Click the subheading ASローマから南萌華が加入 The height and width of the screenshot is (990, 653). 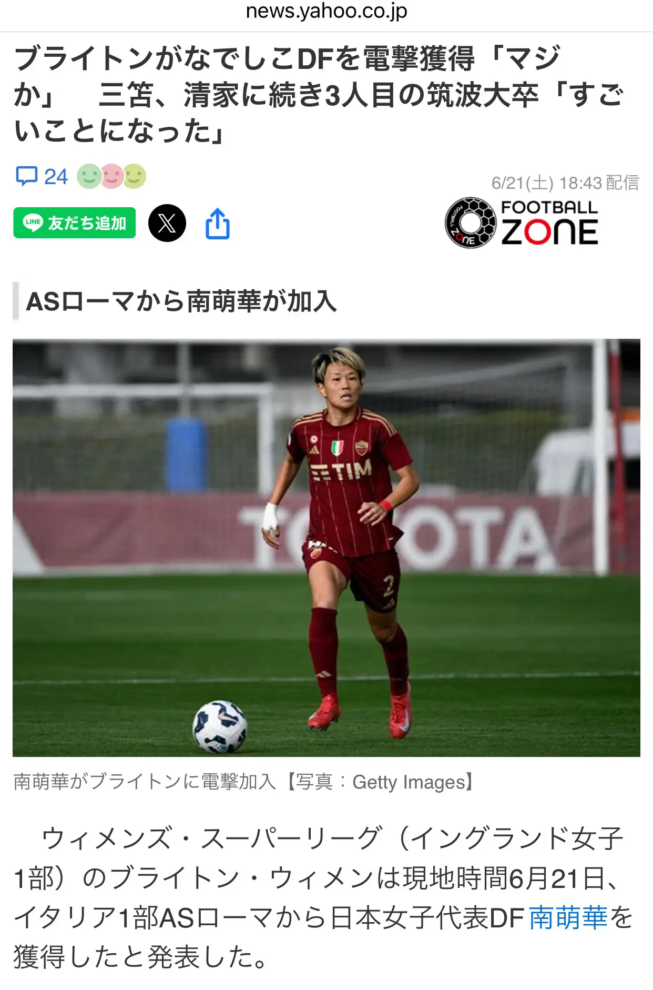pos(181,301)
